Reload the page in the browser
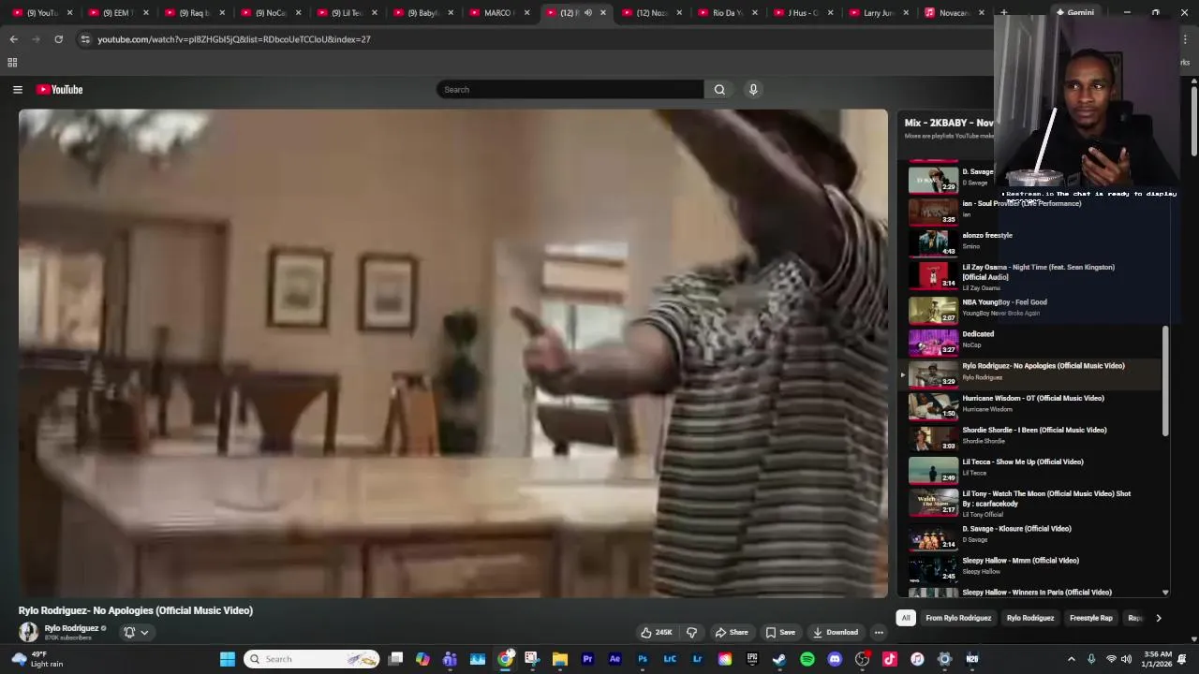The width and height of the screenshot is (1199, 674). 58,39
